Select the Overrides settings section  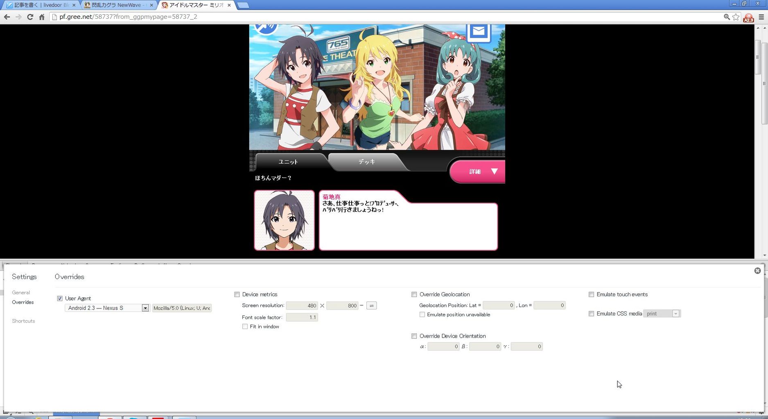(23, 302)
